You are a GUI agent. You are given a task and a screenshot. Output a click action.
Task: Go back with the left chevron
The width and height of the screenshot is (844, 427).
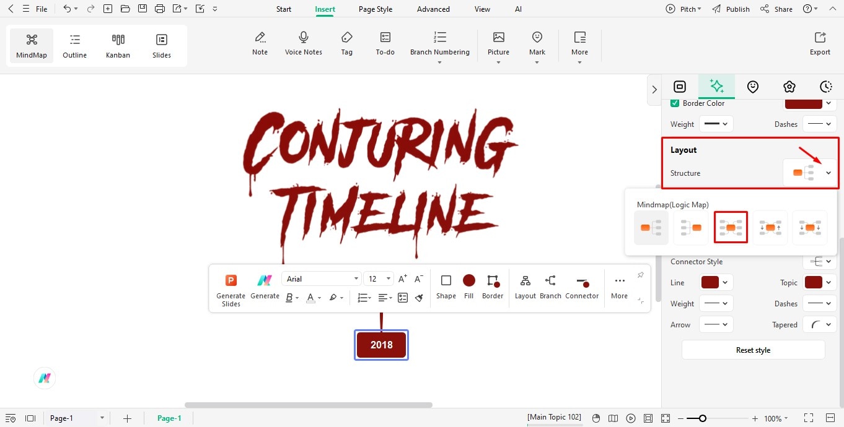[x=11, y=9]
